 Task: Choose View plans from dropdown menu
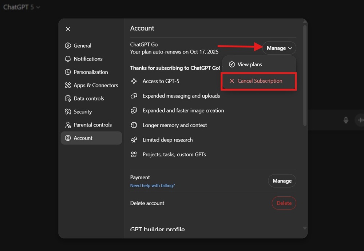point(250,64)
